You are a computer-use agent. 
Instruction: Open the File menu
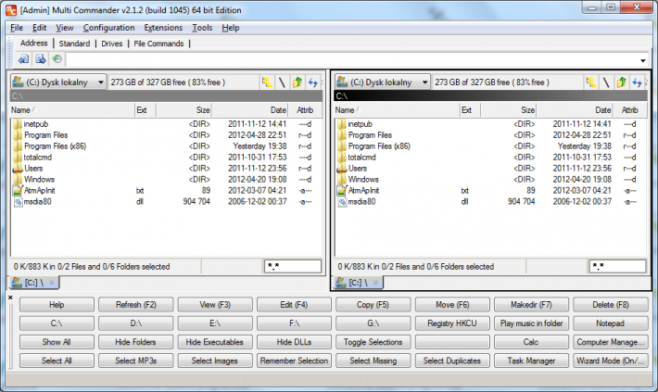pos(17,28)
